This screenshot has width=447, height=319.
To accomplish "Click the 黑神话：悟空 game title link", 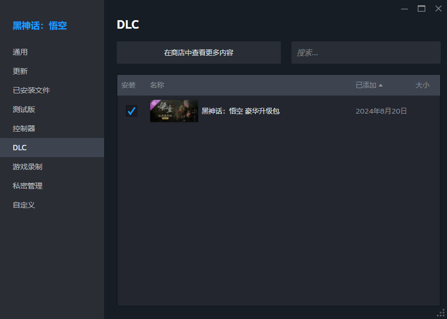I will (x=40, y=25).
